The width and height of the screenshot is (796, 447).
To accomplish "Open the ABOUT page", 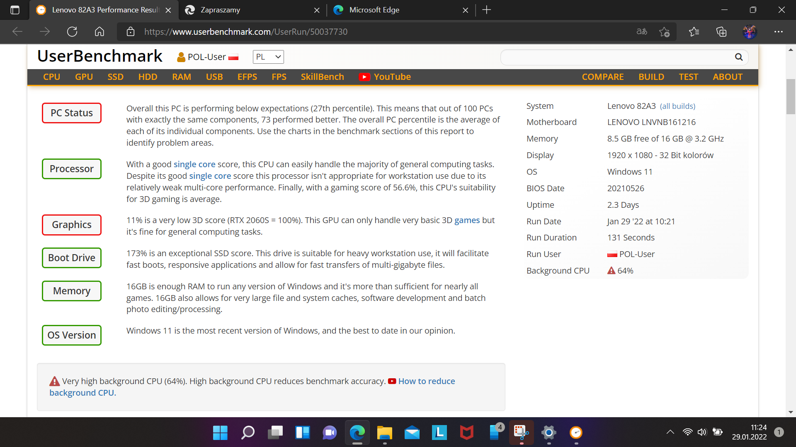I will tap(728, 77).
